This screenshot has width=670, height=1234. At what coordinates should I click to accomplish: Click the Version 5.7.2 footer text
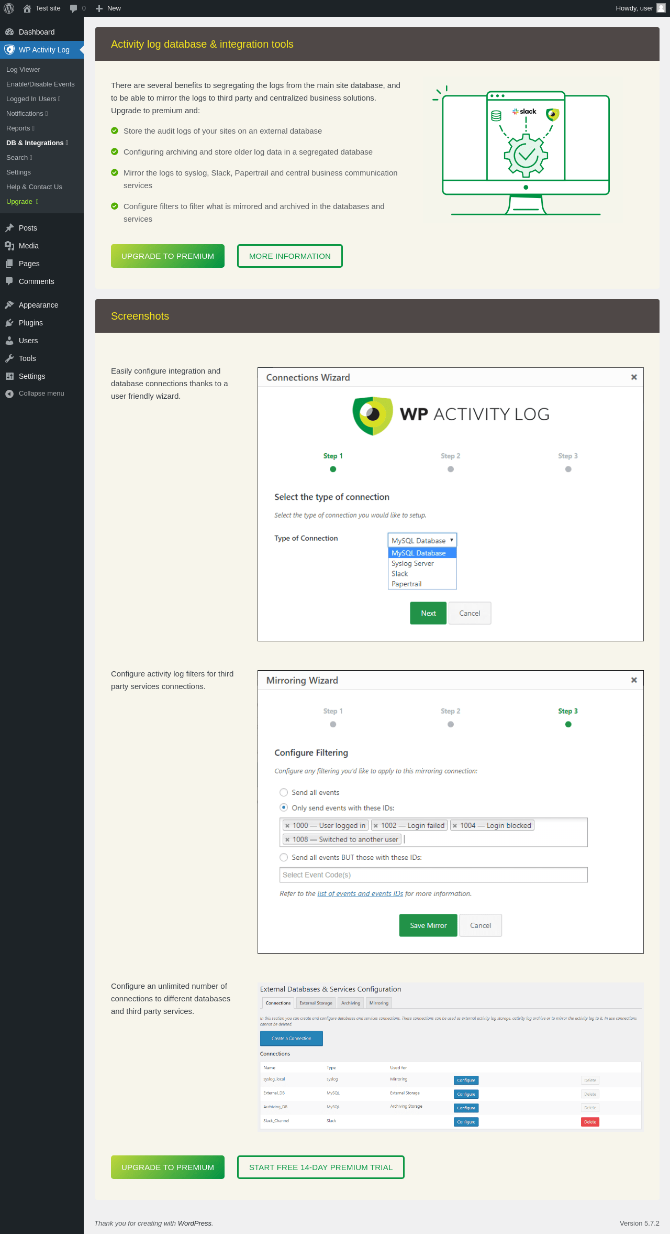tap(640, 1224)
